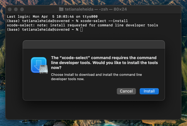Click the ttys000 text in login line
The width and height of the screenshot is (187, 126).
pyautogui.click(x=90, y=17)
